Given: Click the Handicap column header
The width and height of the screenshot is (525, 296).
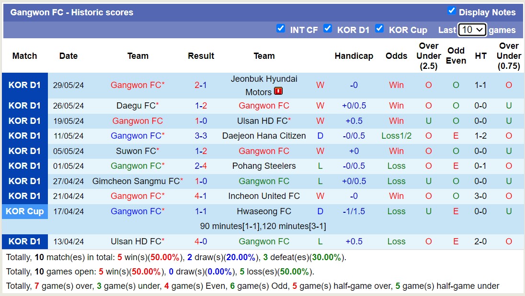Looking at the screenshot, I should click(354, 56).
